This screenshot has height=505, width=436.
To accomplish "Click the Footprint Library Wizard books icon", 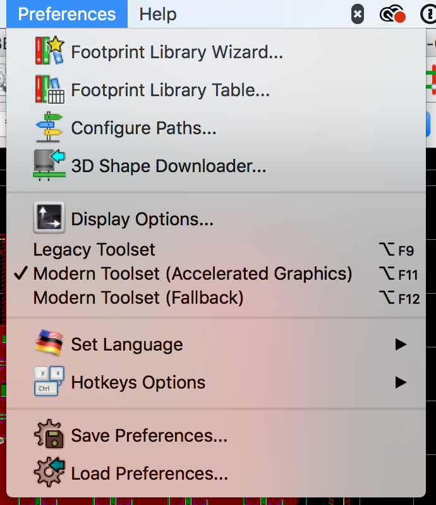I will 49,52.
